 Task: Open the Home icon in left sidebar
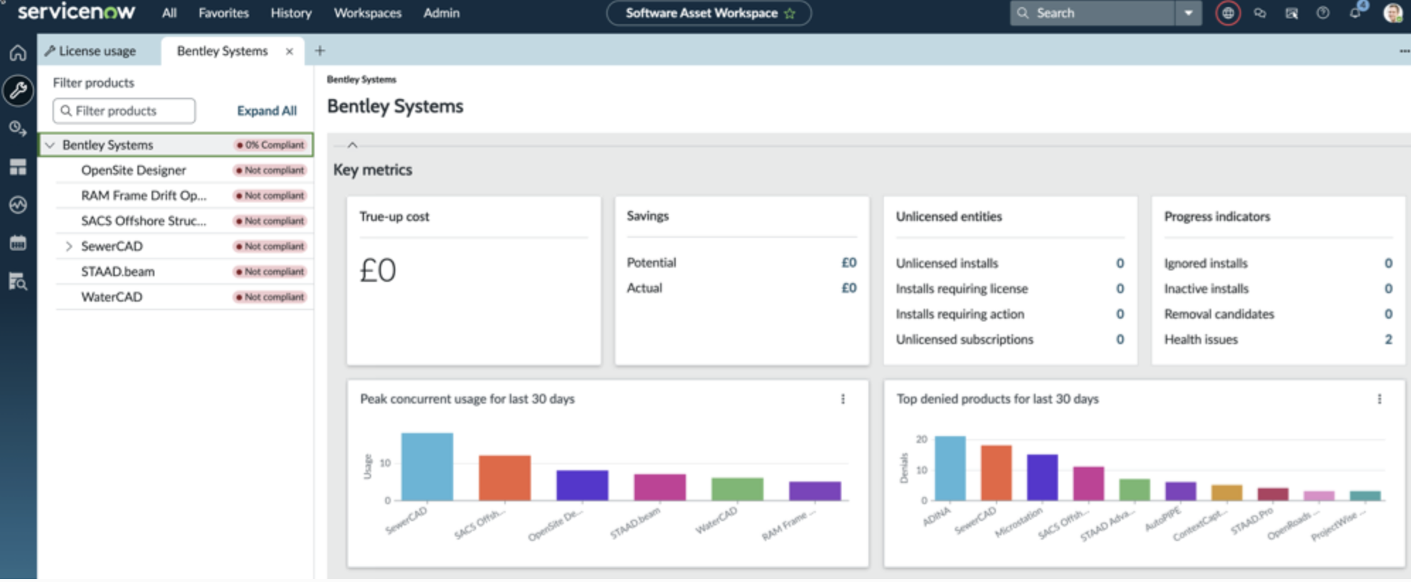(18, 53)
